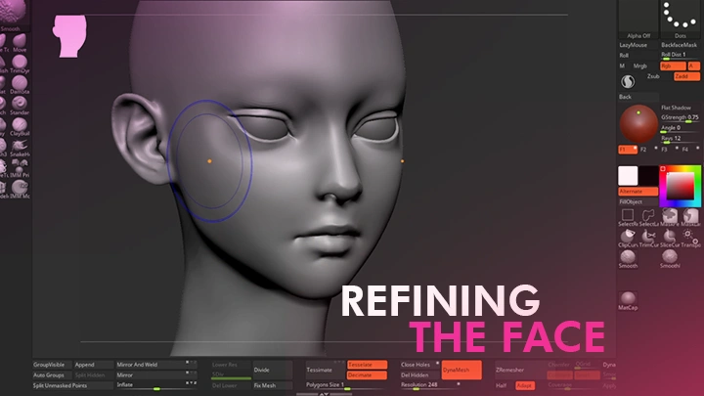Select the MaskLasso tool
This screenshot has height=396, width=704.
(690, 218)
